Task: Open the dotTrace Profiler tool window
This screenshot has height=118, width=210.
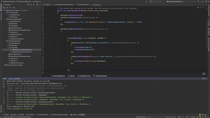Action: pyautogui.click(x=42, y=115)
